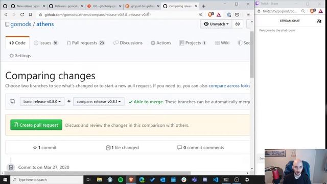
Task: Open Microsoft Edge from the taskbar
Action: tap(142, 179)
